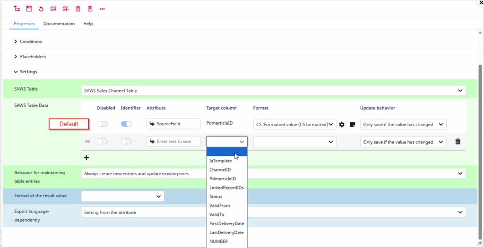Select IsTemplate from the column list
The height and width of the screenshot is (248, 484).
point(227,161)
